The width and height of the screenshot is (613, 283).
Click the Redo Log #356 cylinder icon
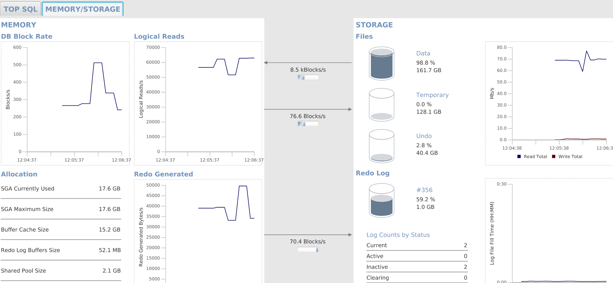point(382,200)
